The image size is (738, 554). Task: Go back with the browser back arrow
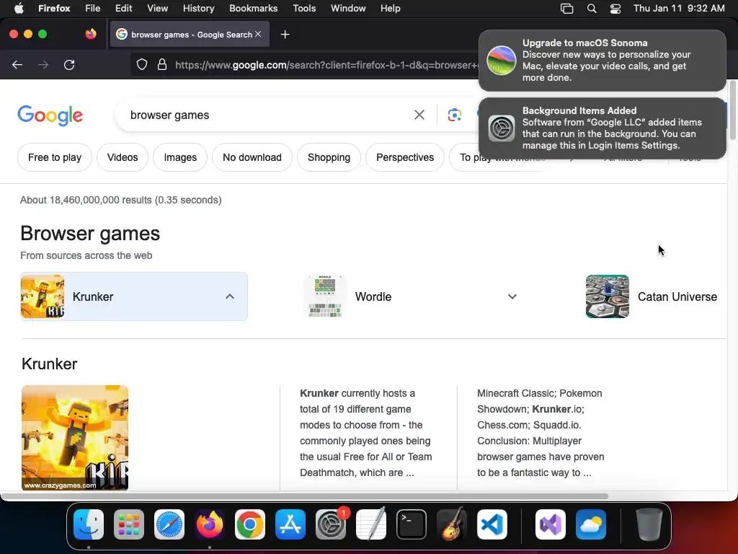coord(17,64)
